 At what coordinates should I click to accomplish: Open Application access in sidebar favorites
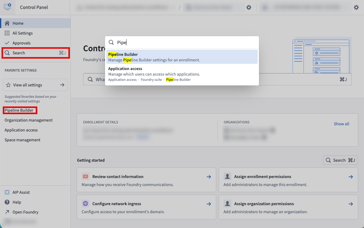click(21, 130)
